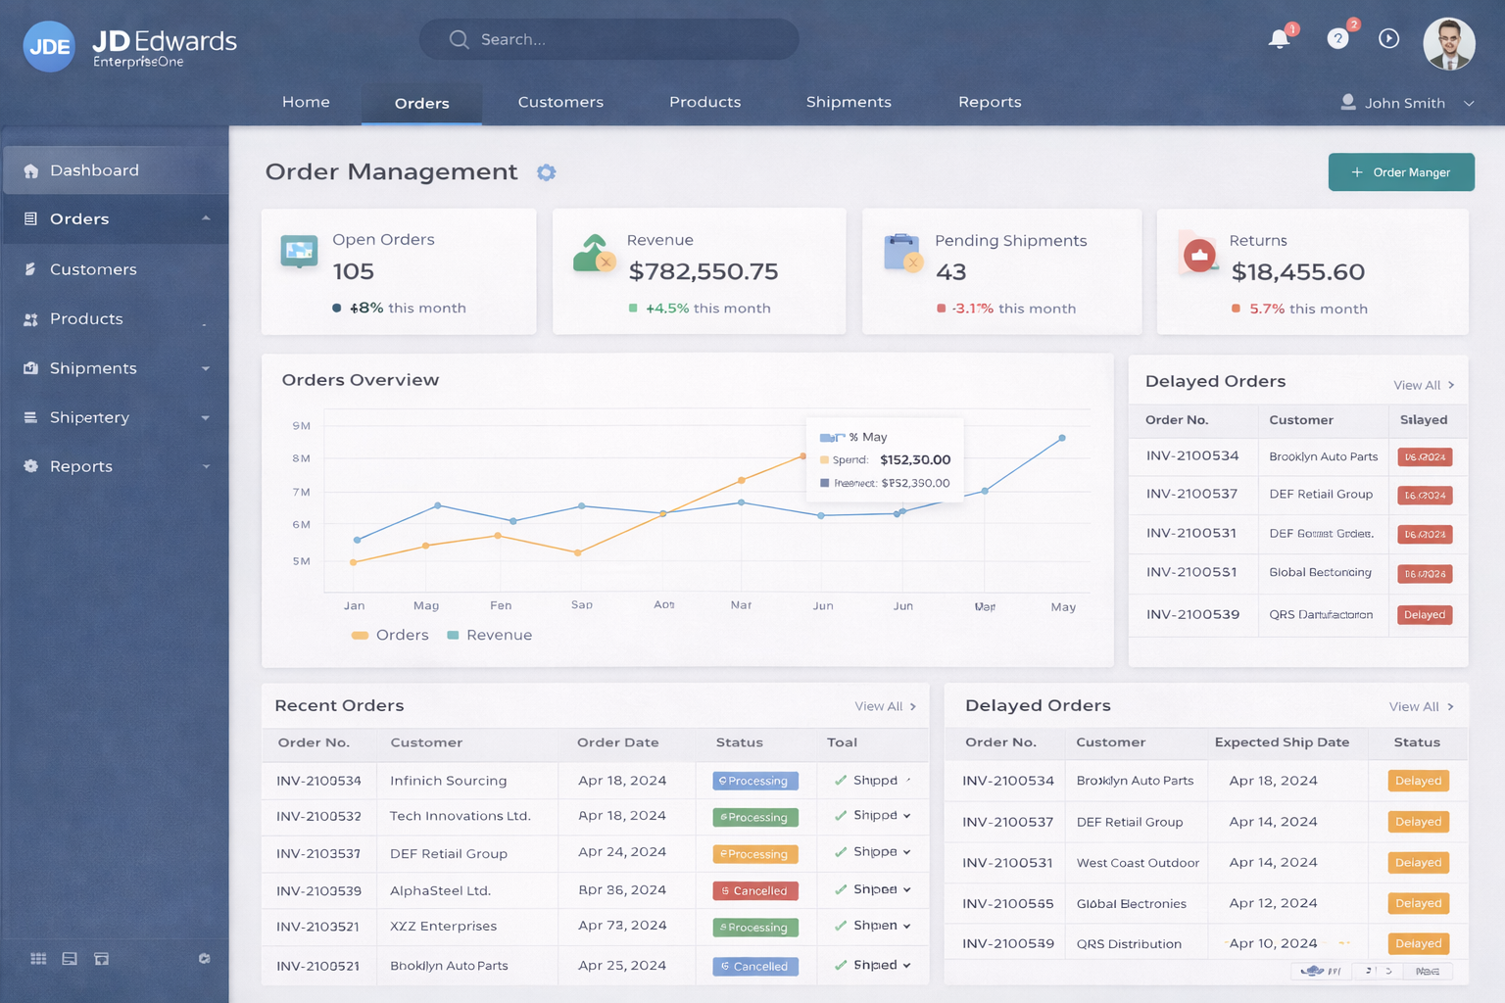Click the play circle icon in header
Screen dimensions: 1505x1003
(1388, 38)
